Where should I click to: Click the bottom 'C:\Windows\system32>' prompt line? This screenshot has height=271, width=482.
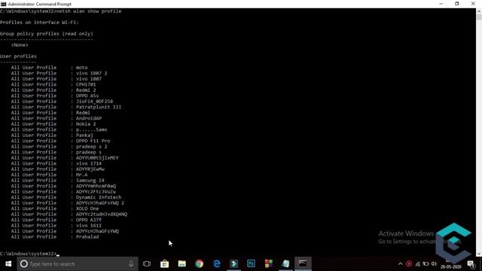click(29, 254)
